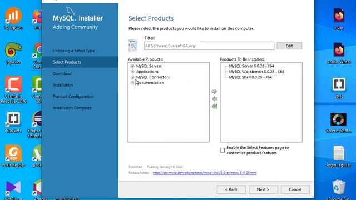
Task: Select the Product Configuration step
Action: [x=73, y=96]
